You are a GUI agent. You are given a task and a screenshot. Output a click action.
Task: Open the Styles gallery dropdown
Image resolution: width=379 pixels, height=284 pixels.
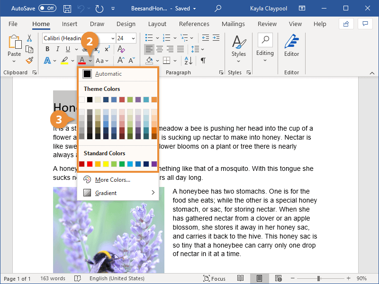coord(239,47)
